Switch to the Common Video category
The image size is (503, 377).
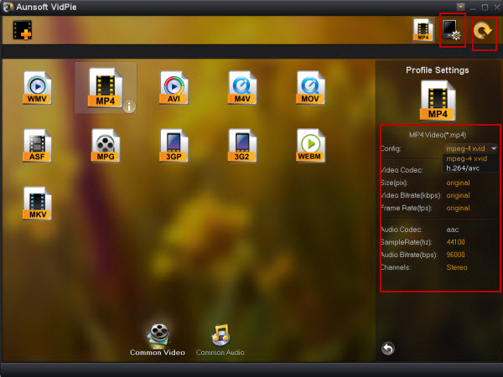[x=158, y=340]
